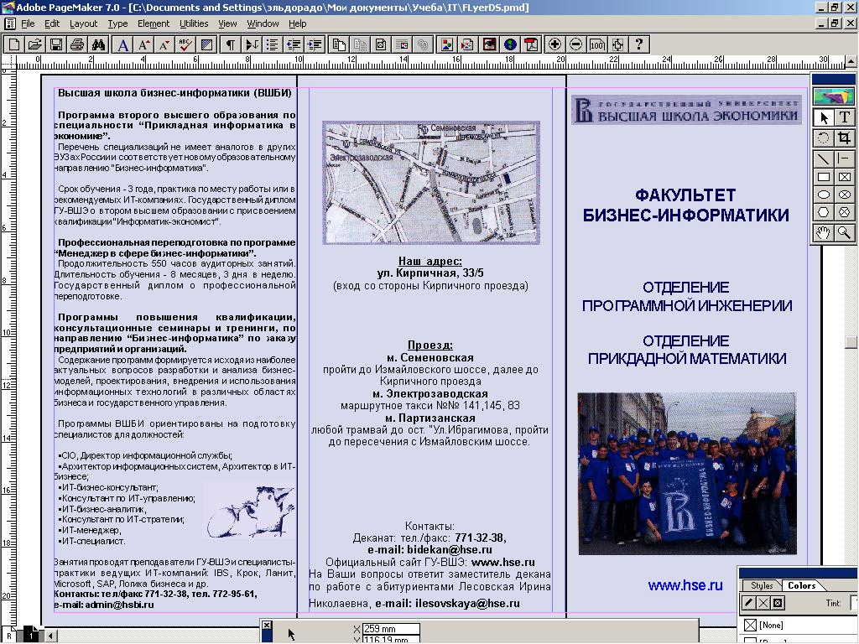Select the Constrained Line tool

(844, 158)
